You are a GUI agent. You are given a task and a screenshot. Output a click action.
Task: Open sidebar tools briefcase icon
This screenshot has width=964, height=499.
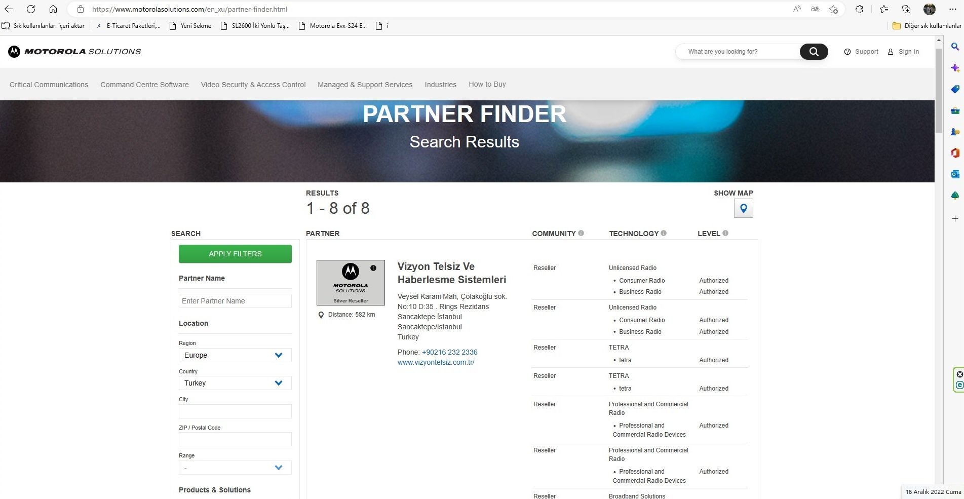(955, 110)
